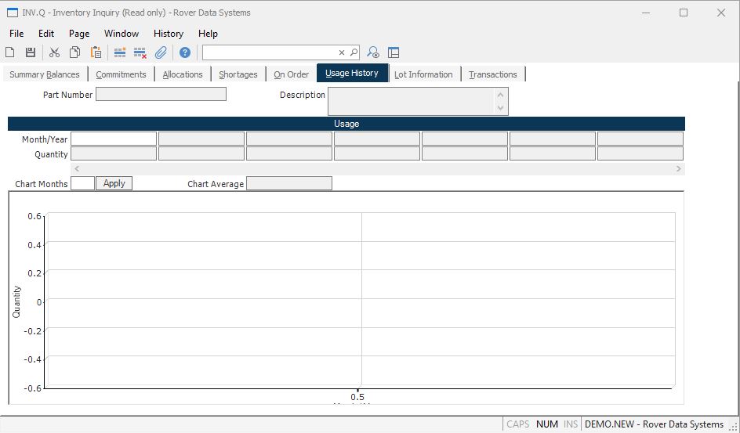Click the New record icon
Viewport: 740px width, 433px height.
(x=10, y=52)
